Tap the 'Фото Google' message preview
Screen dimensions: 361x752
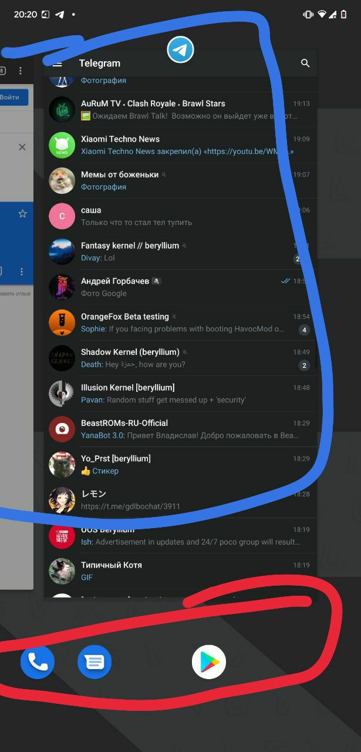point(104,293)
